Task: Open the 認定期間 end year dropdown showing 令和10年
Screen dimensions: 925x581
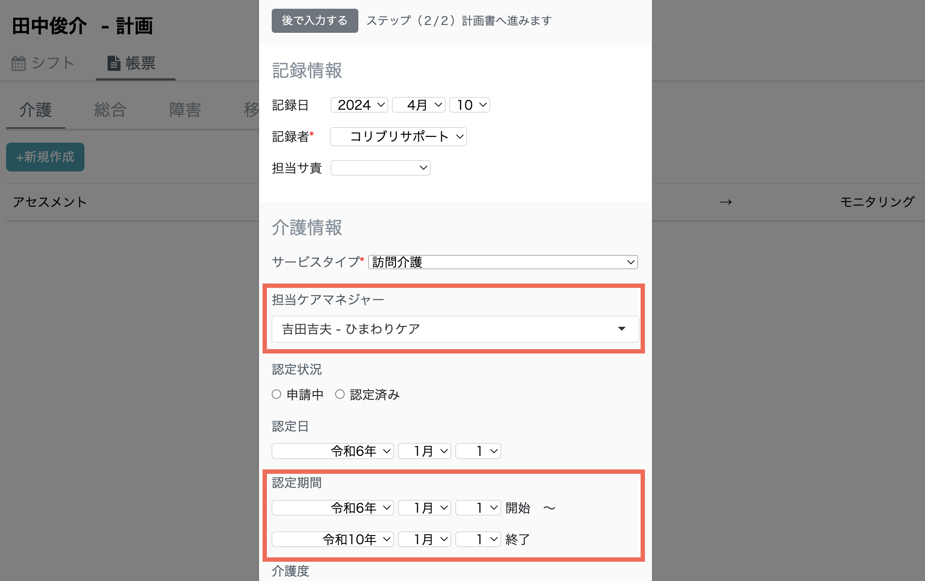Action: tap(332, 539)
